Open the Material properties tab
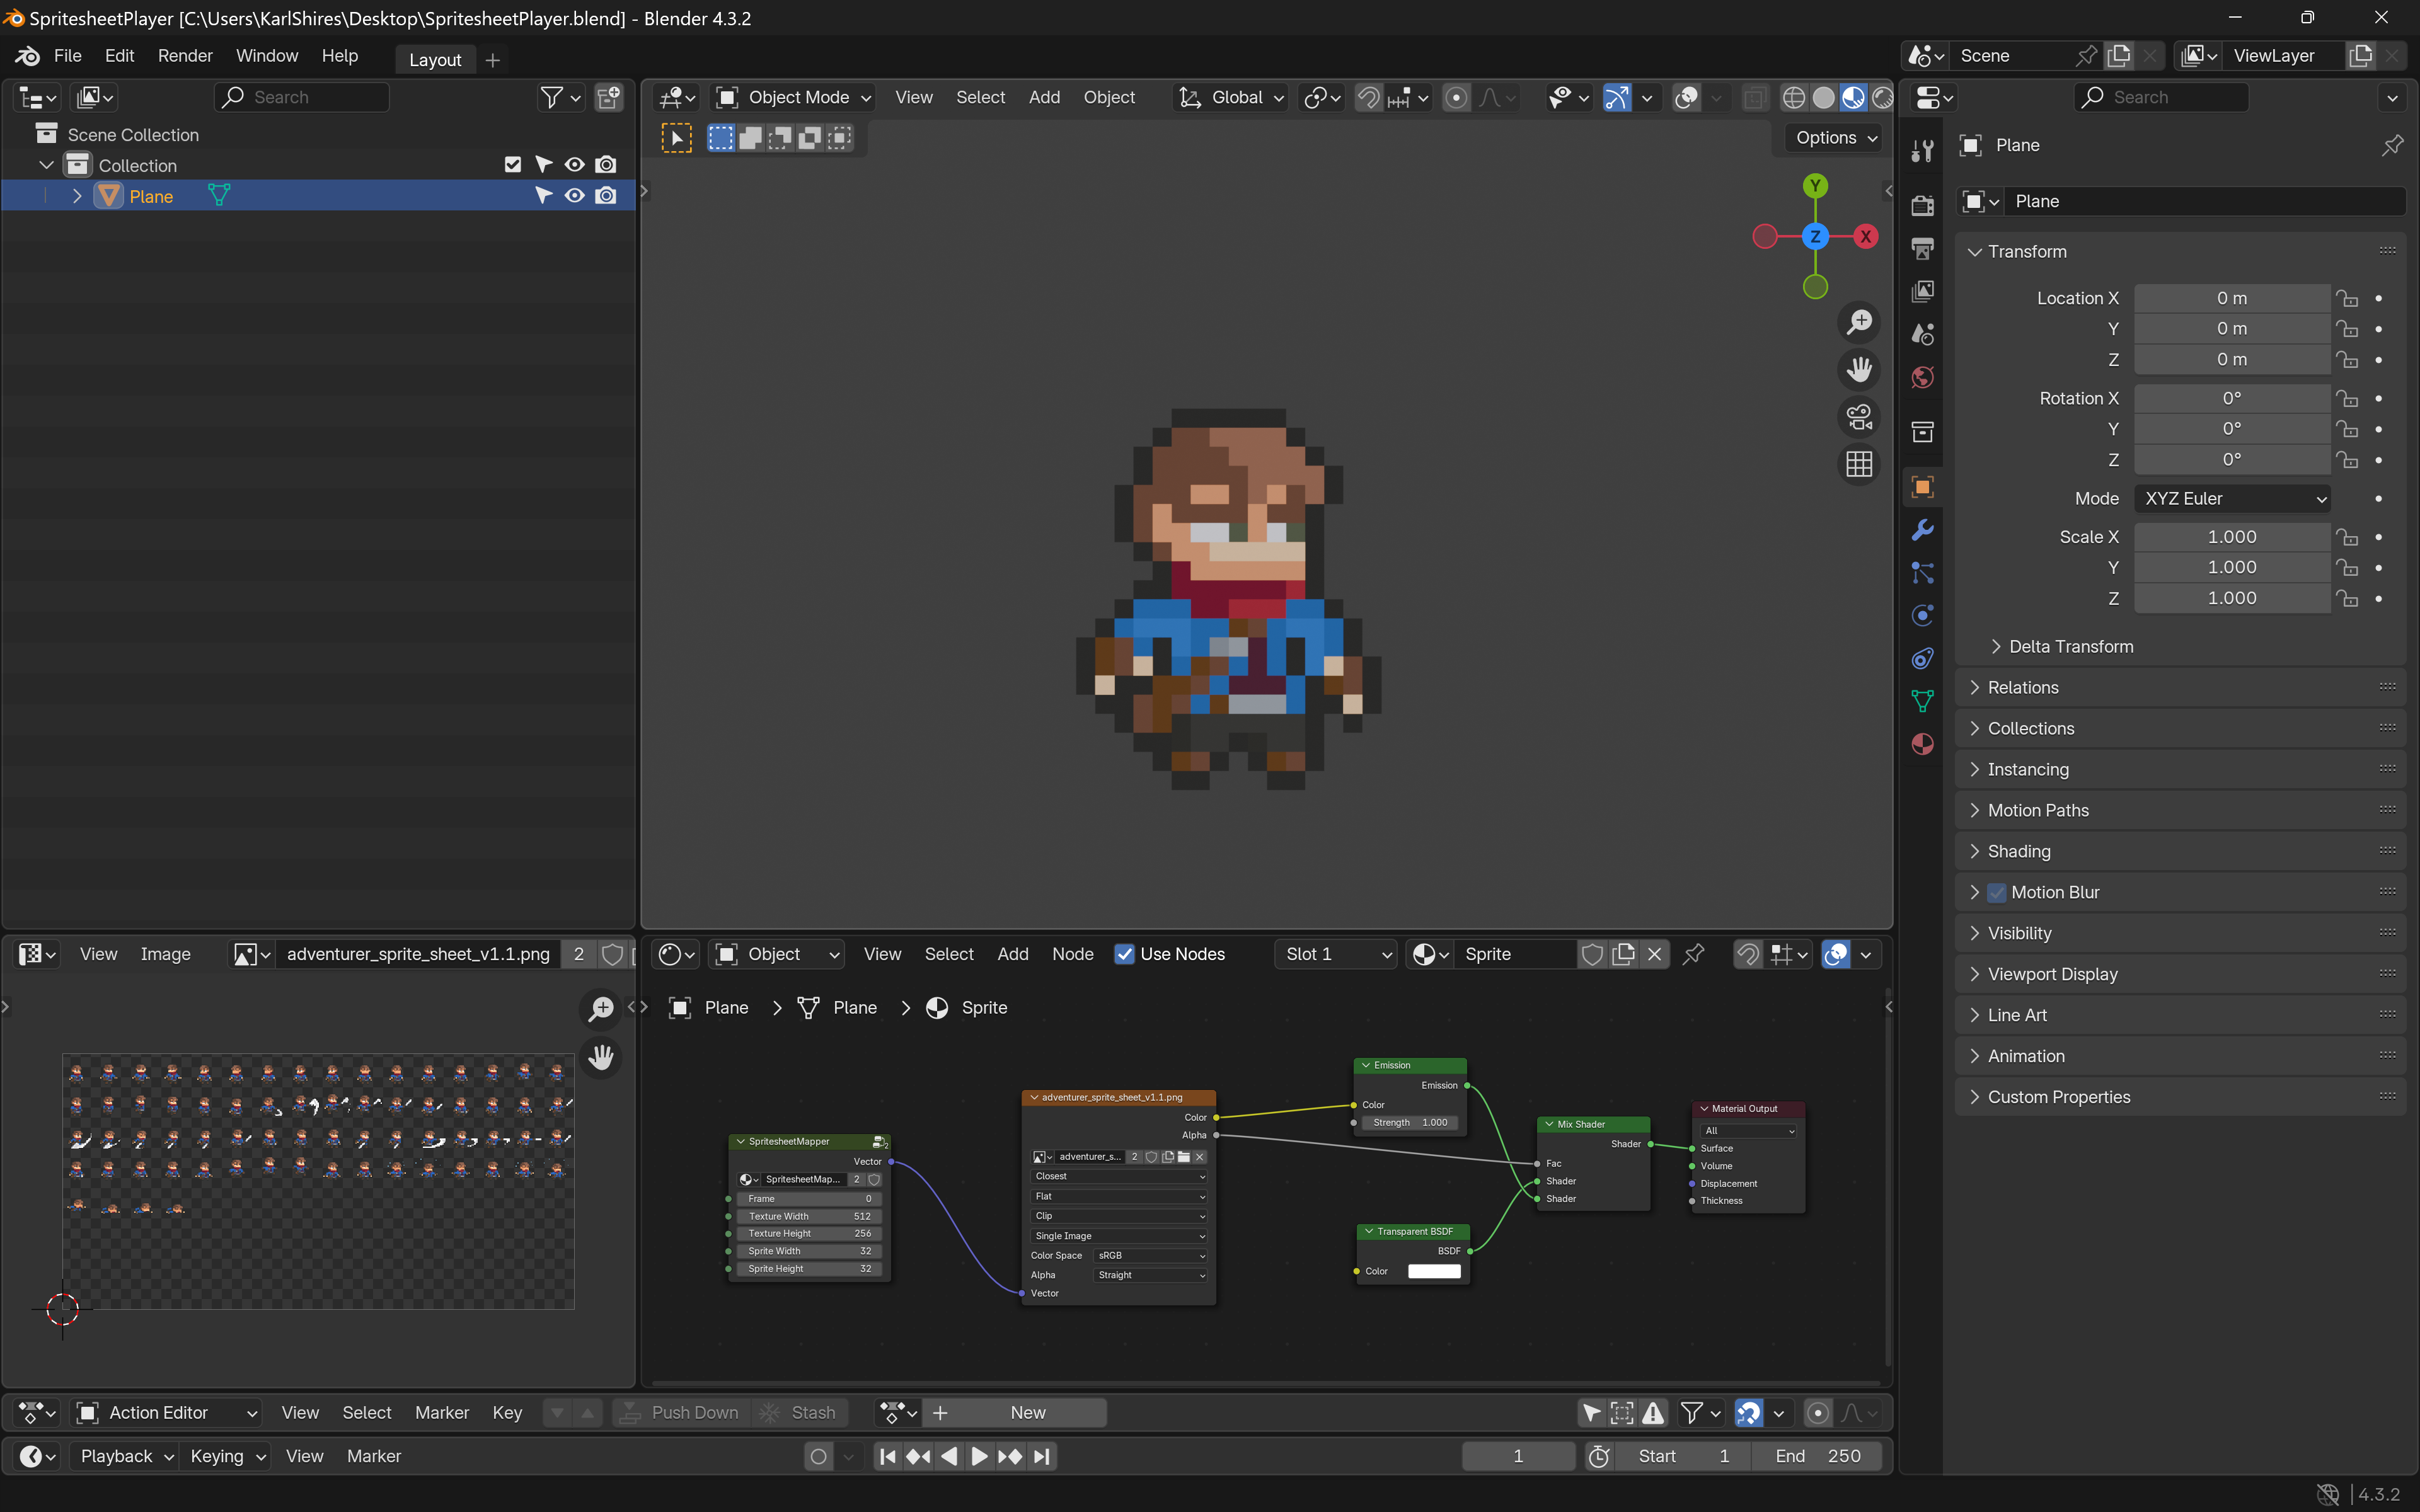 point(1922,744)
